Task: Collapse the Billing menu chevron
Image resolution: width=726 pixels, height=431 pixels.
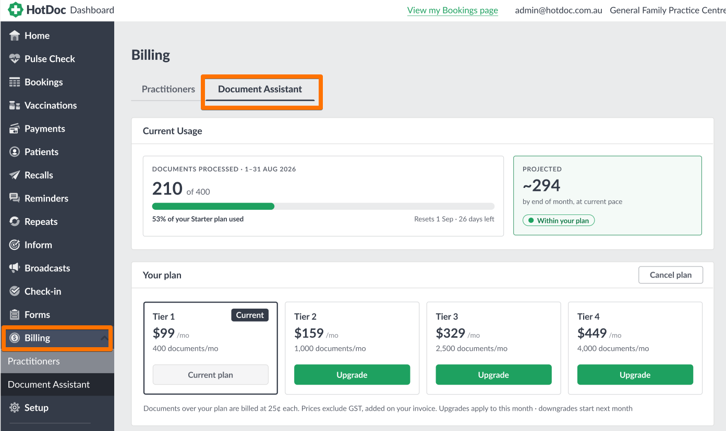Action: coord(104,338)
